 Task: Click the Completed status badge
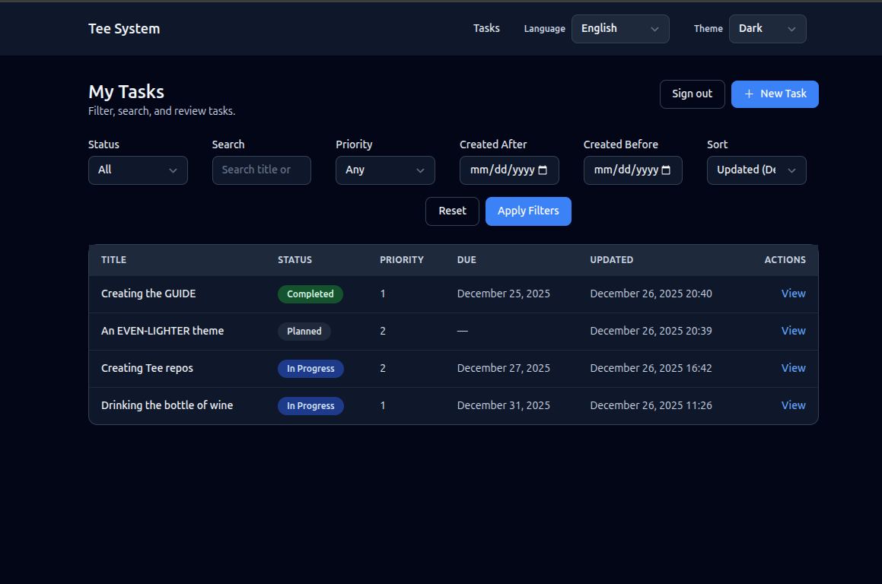click(310, 294)
